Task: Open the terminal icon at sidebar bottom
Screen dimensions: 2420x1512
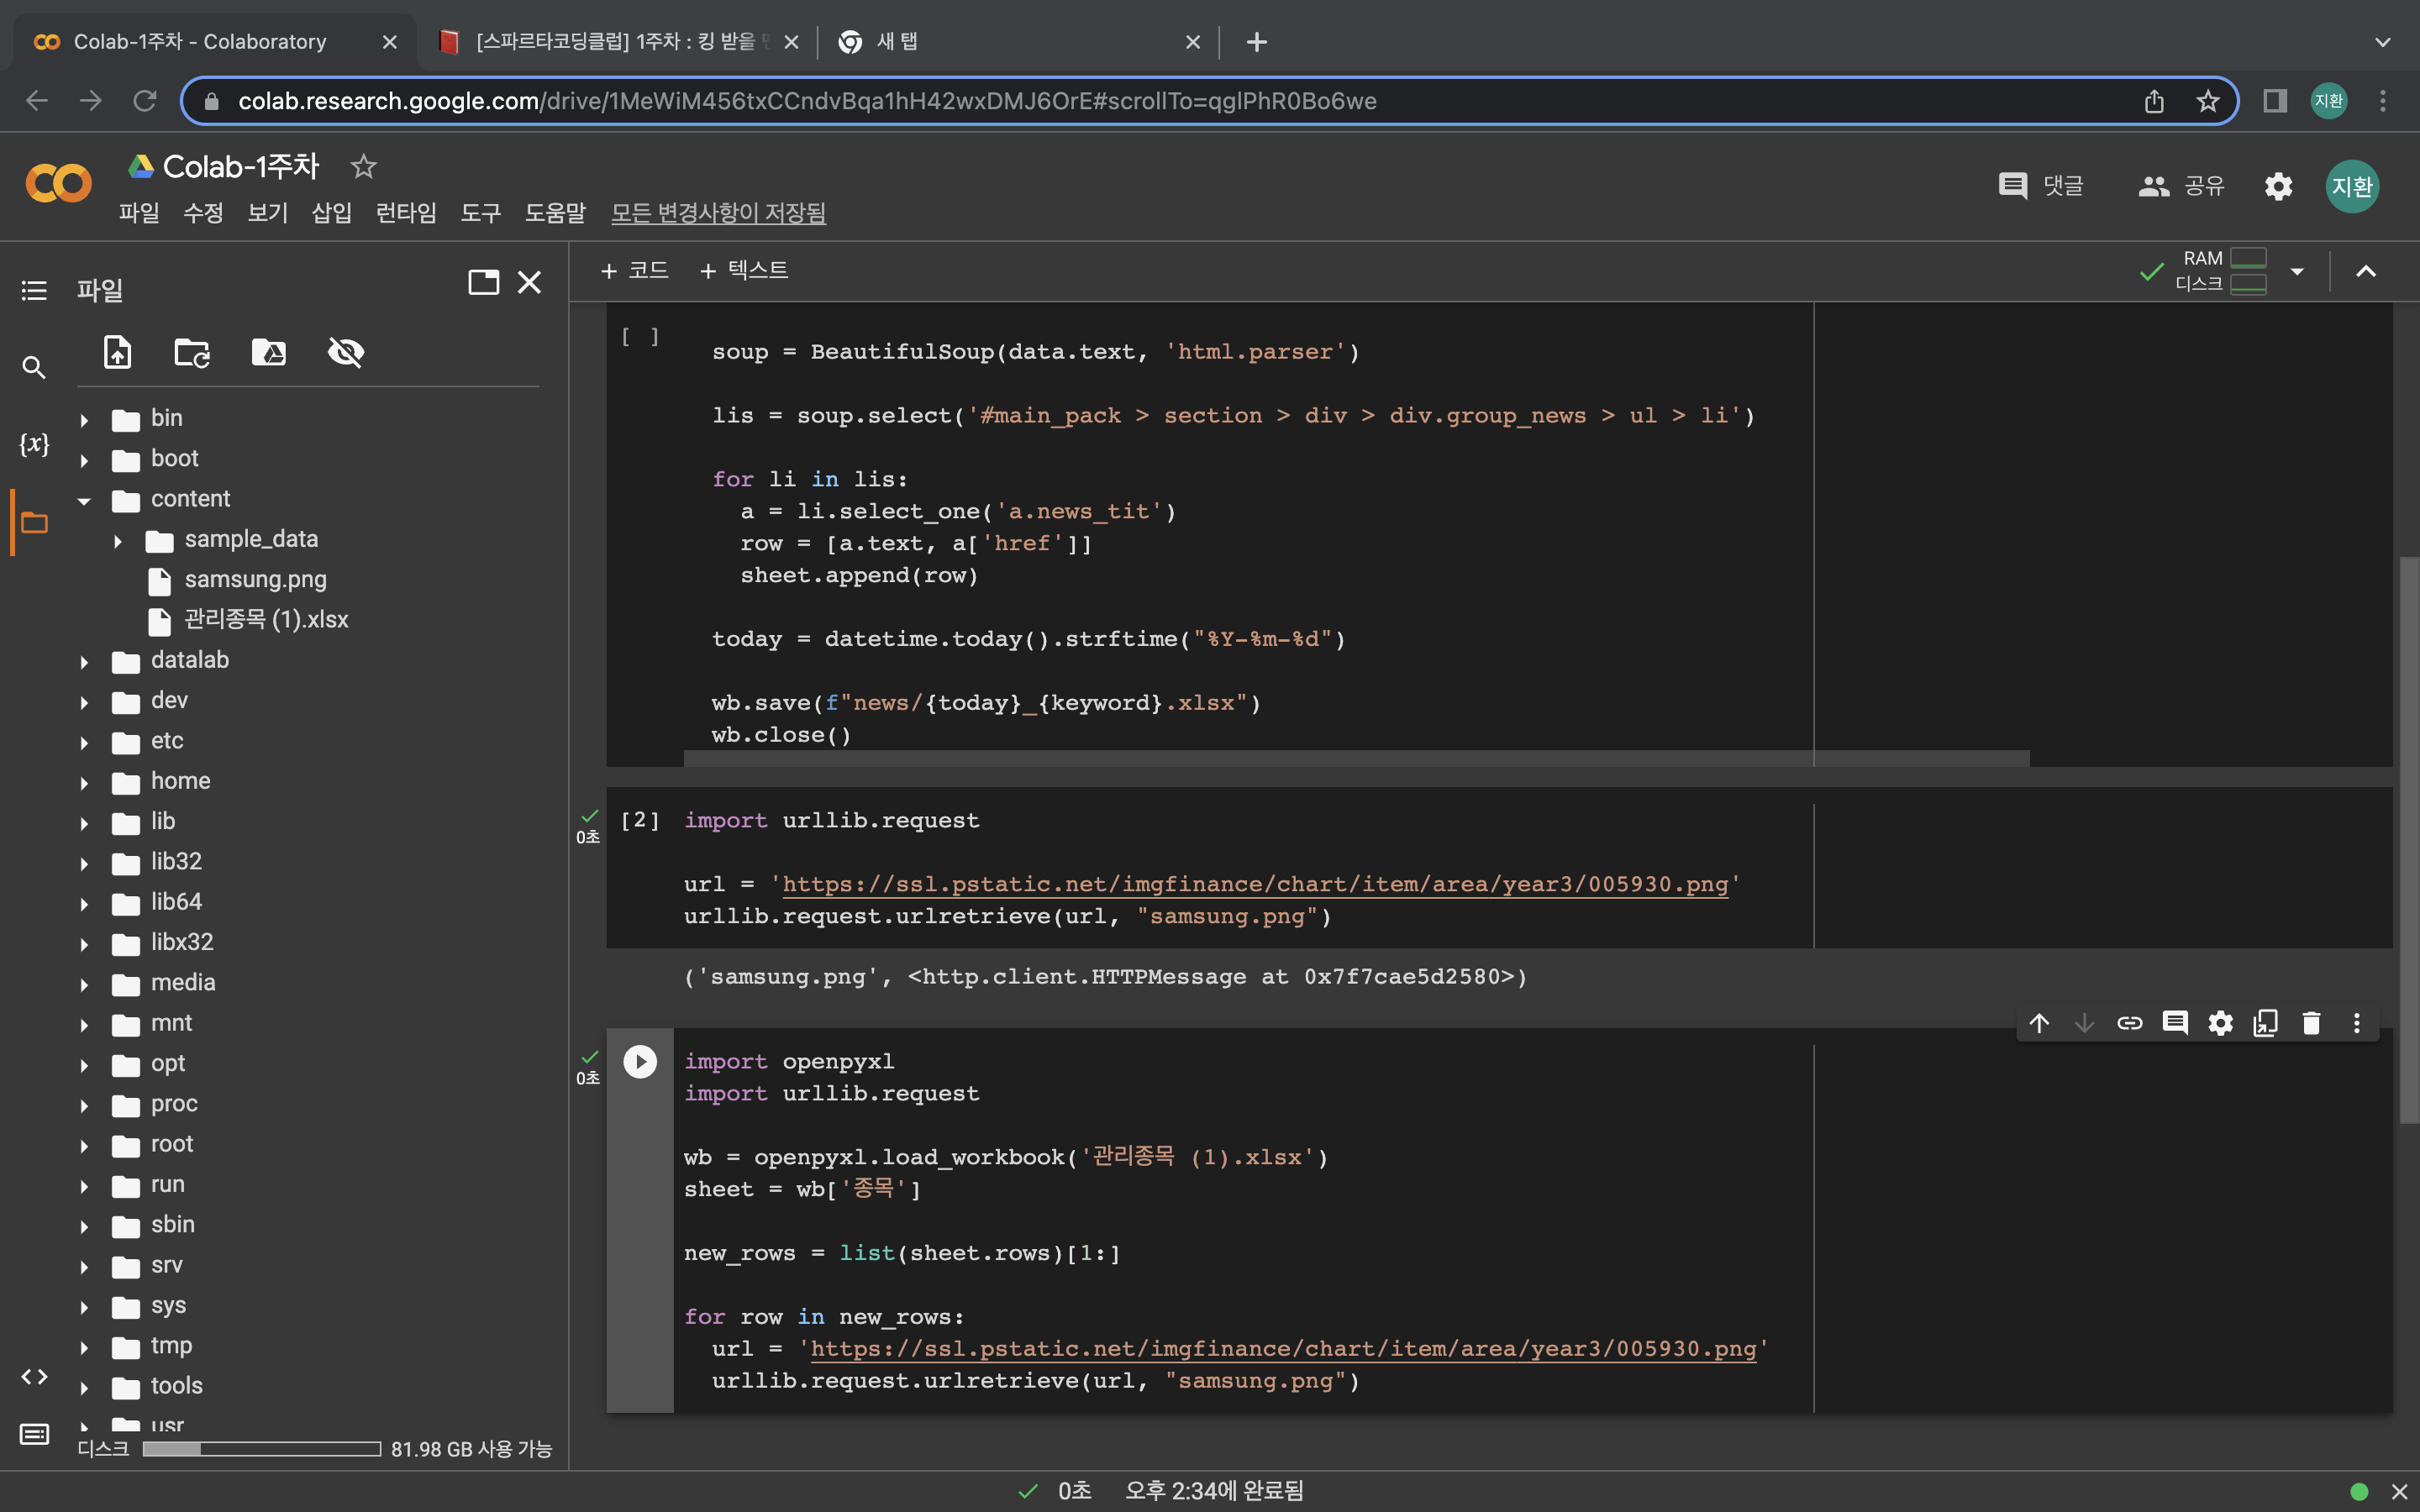Action: click(34, 1435)
